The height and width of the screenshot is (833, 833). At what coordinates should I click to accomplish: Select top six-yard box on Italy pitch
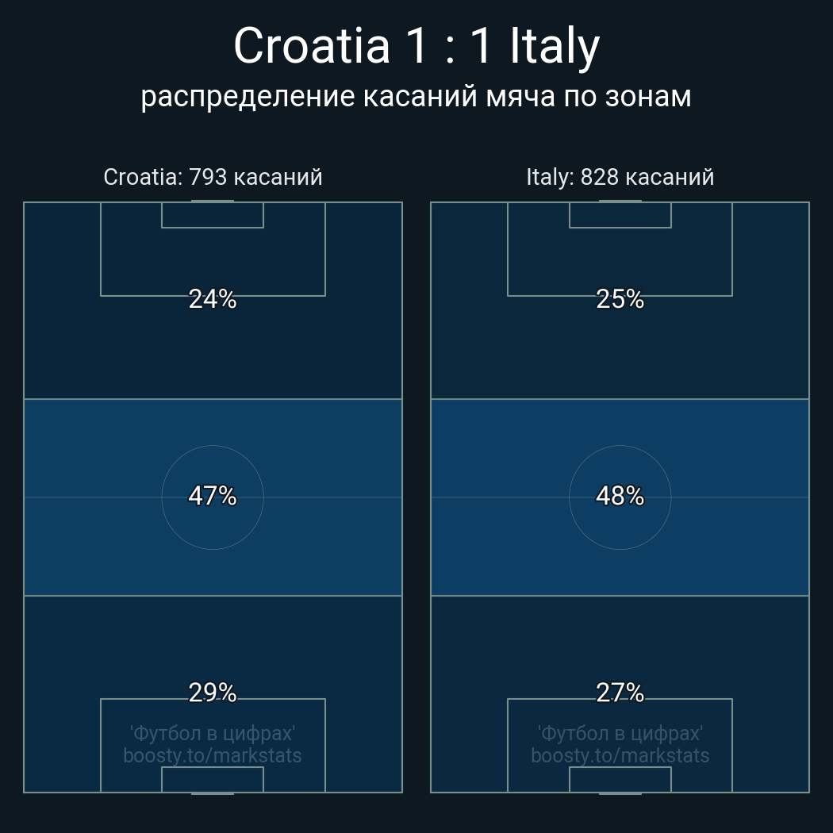[620, 215]
